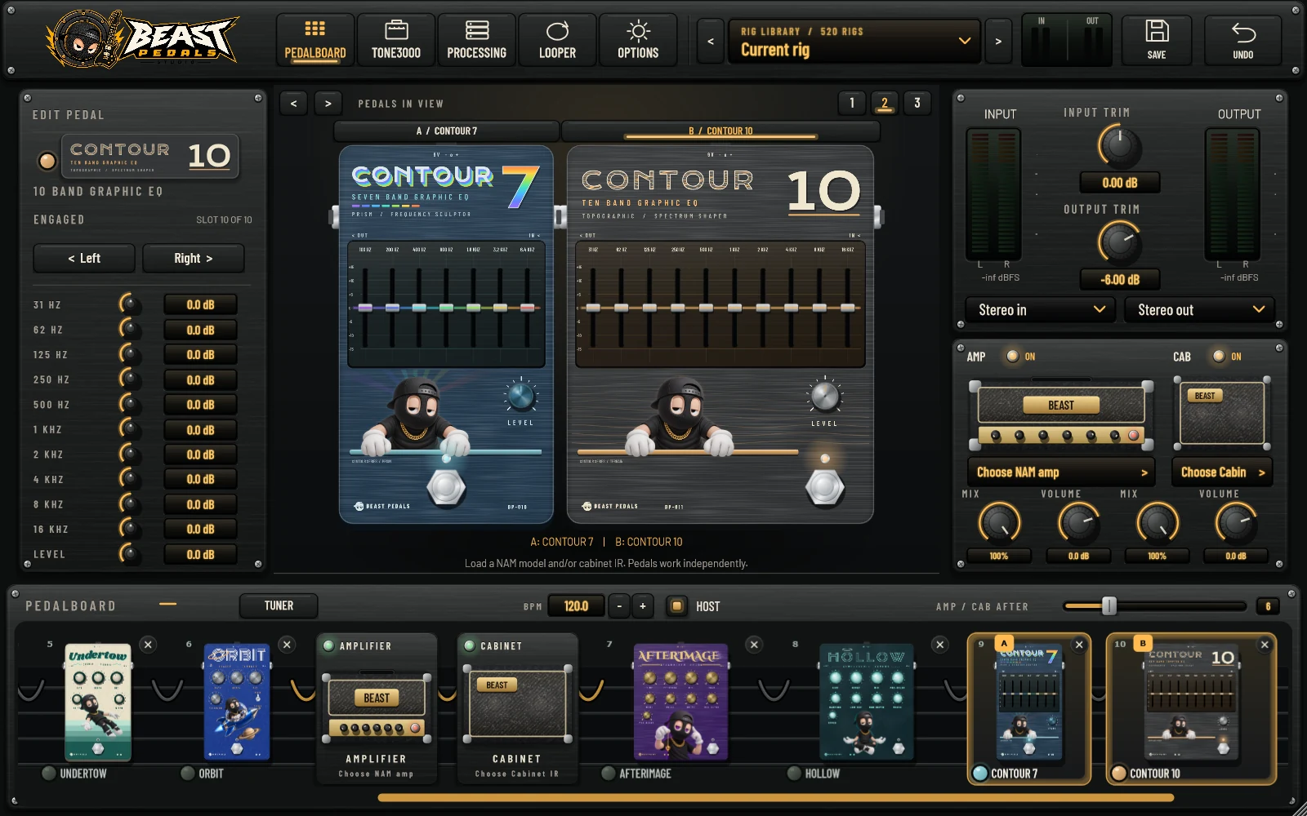This screenshot has height=816, width=1307.
Task: Expand the Rig Library dropdown
Action: click(x=854, y=41)
